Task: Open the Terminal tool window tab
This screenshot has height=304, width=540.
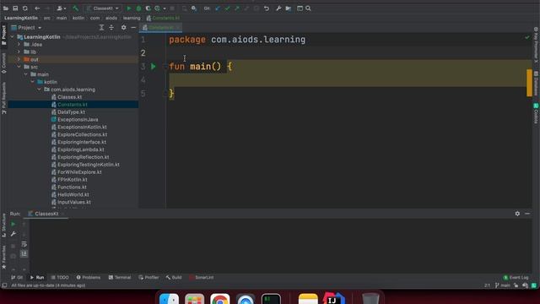Action: tap(120, 278)
